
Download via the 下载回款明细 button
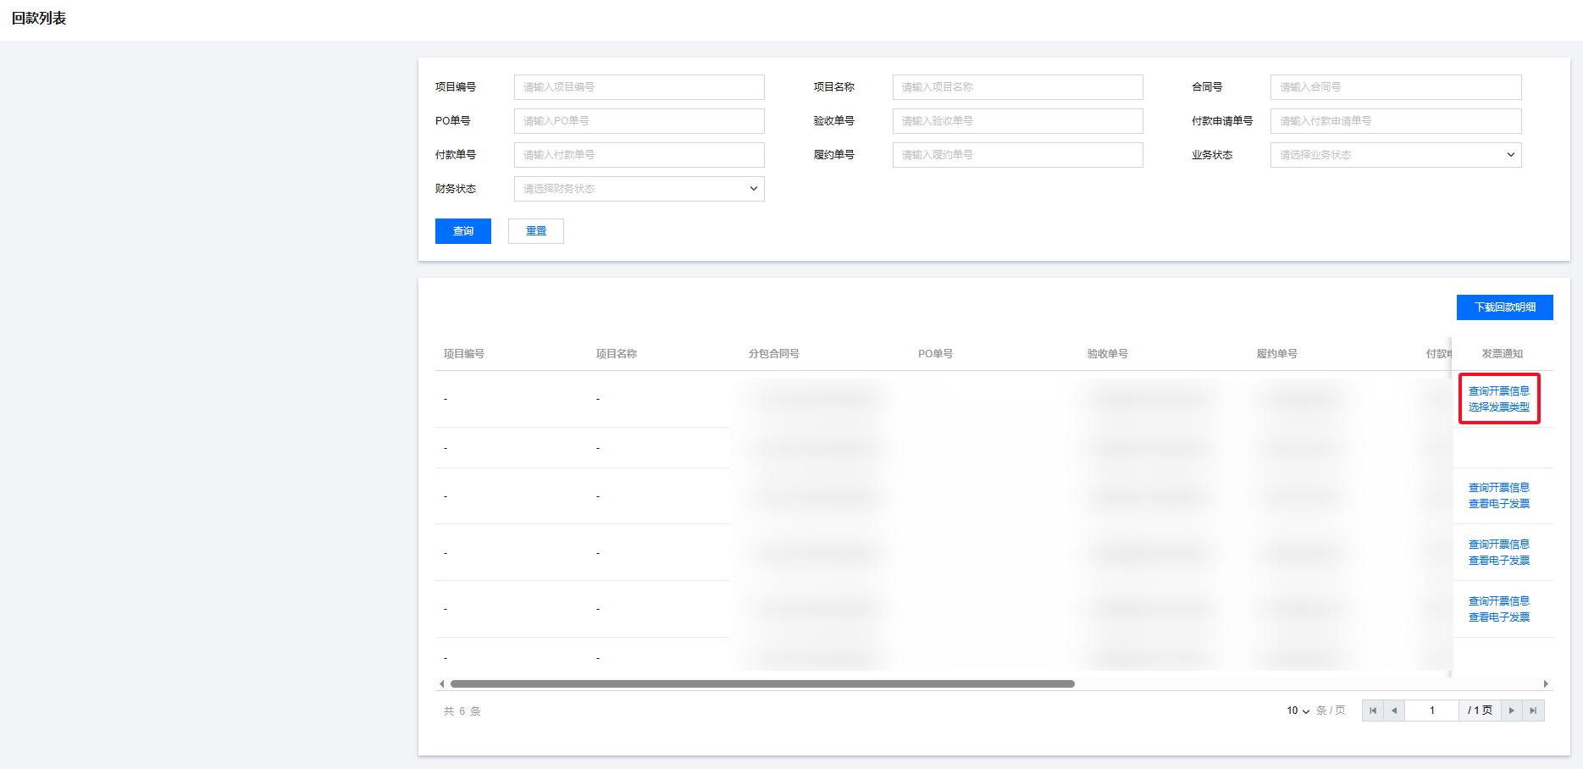point(1504,307)
